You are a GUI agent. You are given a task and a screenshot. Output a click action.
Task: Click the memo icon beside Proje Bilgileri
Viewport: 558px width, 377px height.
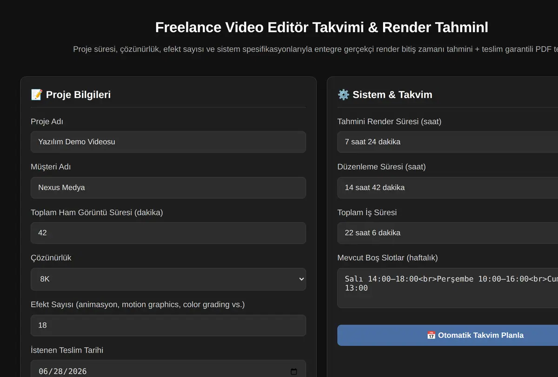[37, 95]
